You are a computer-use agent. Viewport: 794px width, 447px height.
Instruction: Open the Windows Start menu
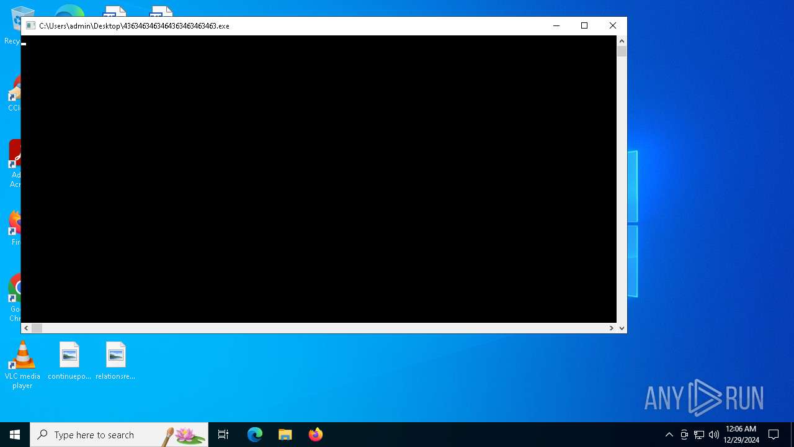click(x=15, y=435)
